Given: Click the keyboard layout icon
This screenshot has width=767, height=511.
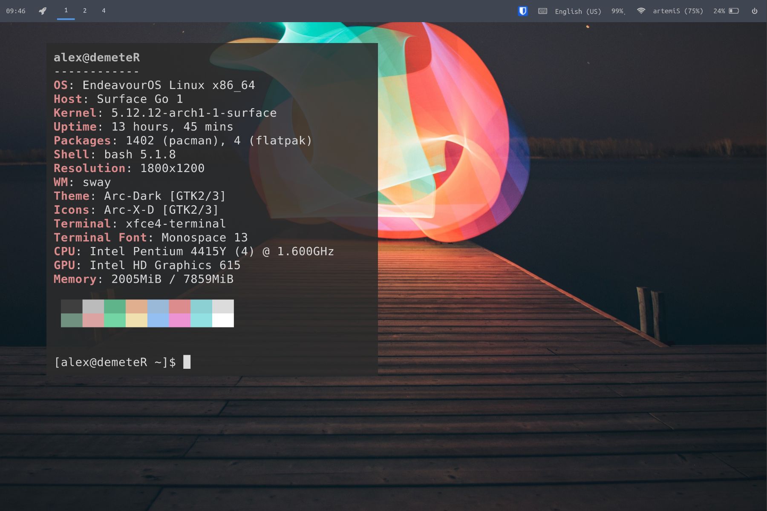Looking at the screenshot, I should [542, 11].
